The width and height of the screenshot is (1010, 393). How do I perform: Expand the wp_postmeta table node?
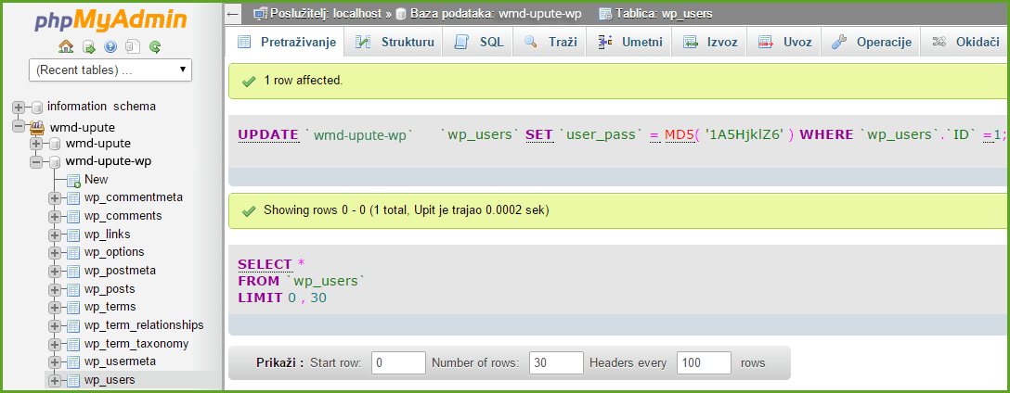tap(55, 271)
